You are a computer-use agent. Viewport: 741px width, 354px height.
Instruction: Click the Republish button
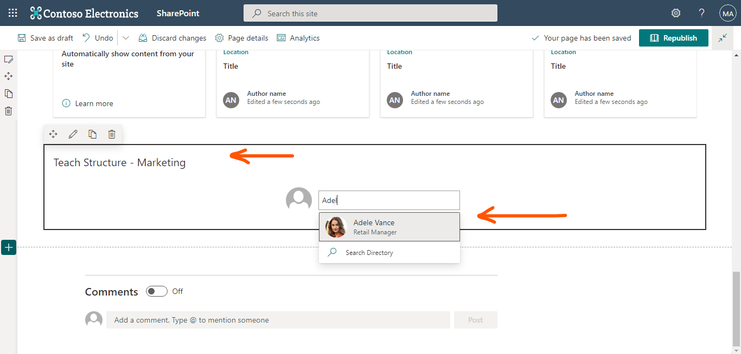point(673,38)
